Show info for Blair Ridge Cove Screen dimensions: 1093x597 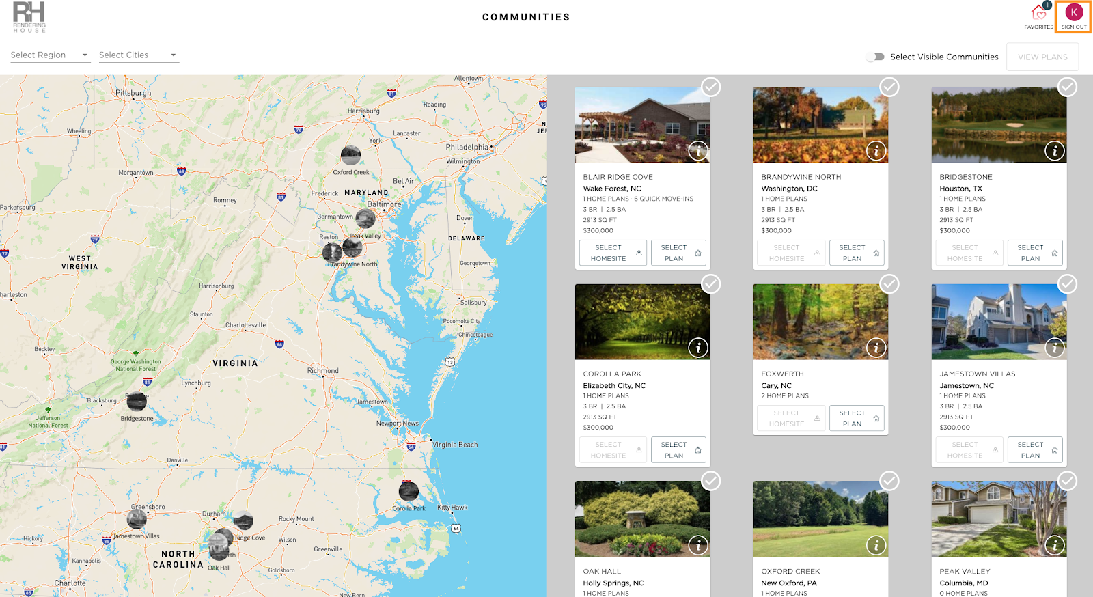pos(698,150)
